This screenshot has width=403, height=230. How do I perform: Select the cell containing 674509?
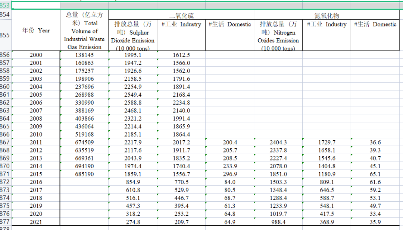[84, 142]
